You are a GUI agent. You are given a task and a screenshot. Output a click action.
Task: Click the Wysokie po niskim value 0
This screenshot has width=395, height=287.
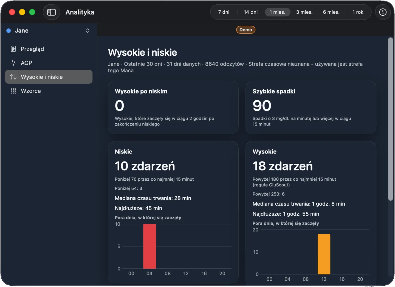[120, 106]
